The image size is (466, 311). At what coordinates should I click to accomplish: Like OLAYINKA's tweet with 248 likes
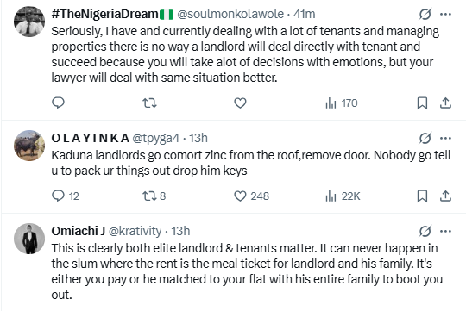251,196
